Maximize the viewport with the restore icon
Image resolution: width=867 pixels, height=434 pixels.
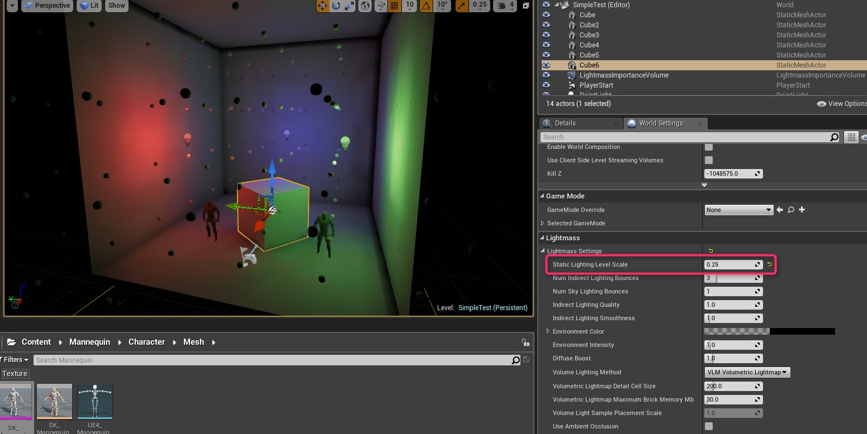tap(524, 6)
